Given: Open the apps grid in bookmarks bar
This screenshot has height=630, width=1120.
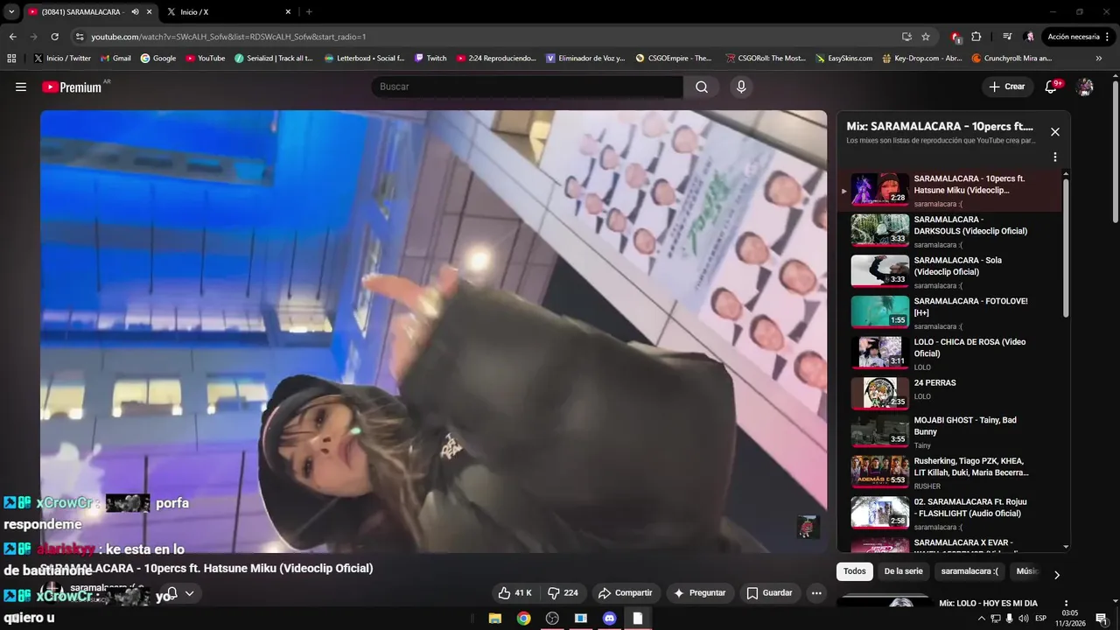Looking at the screenshot, I should [11, 59].
